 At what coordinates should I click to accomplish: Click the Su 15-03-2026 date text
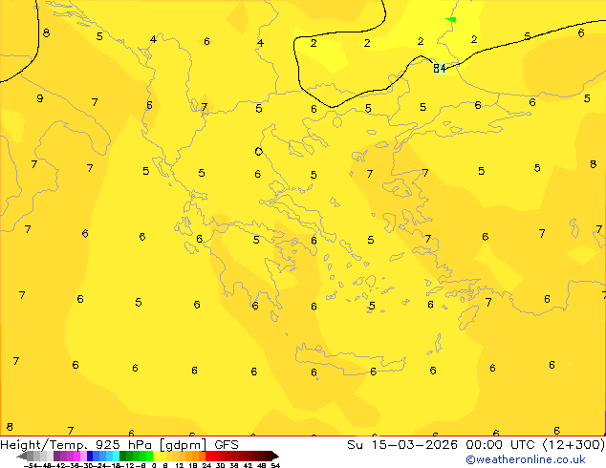pyautogui.click(x=402, y=445)
